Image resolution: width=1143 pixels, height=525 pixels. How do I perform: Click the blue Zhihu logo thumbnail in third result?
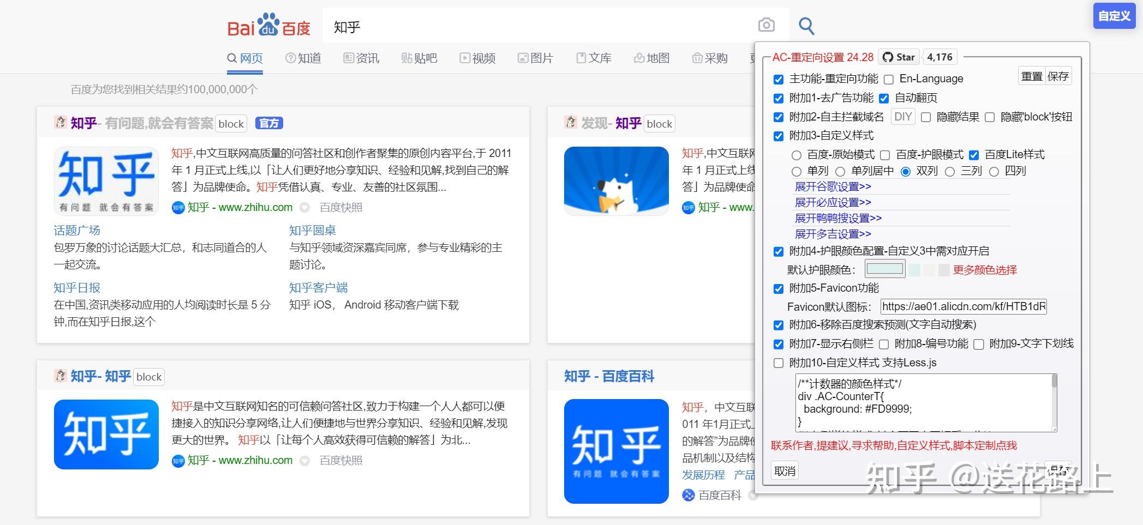(106, 434)
